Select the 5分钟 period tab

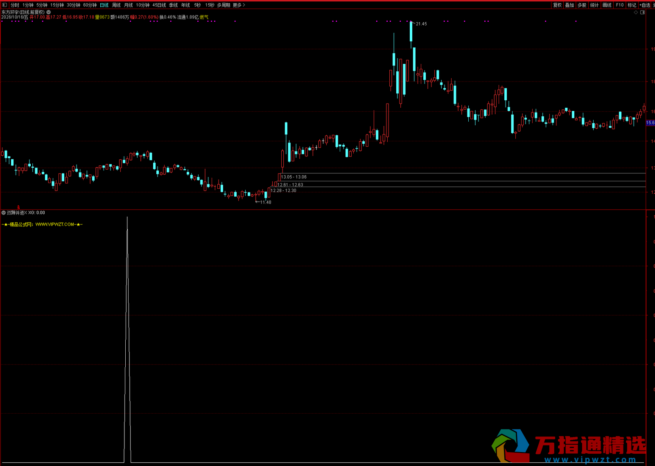click(x=42, y=5)
